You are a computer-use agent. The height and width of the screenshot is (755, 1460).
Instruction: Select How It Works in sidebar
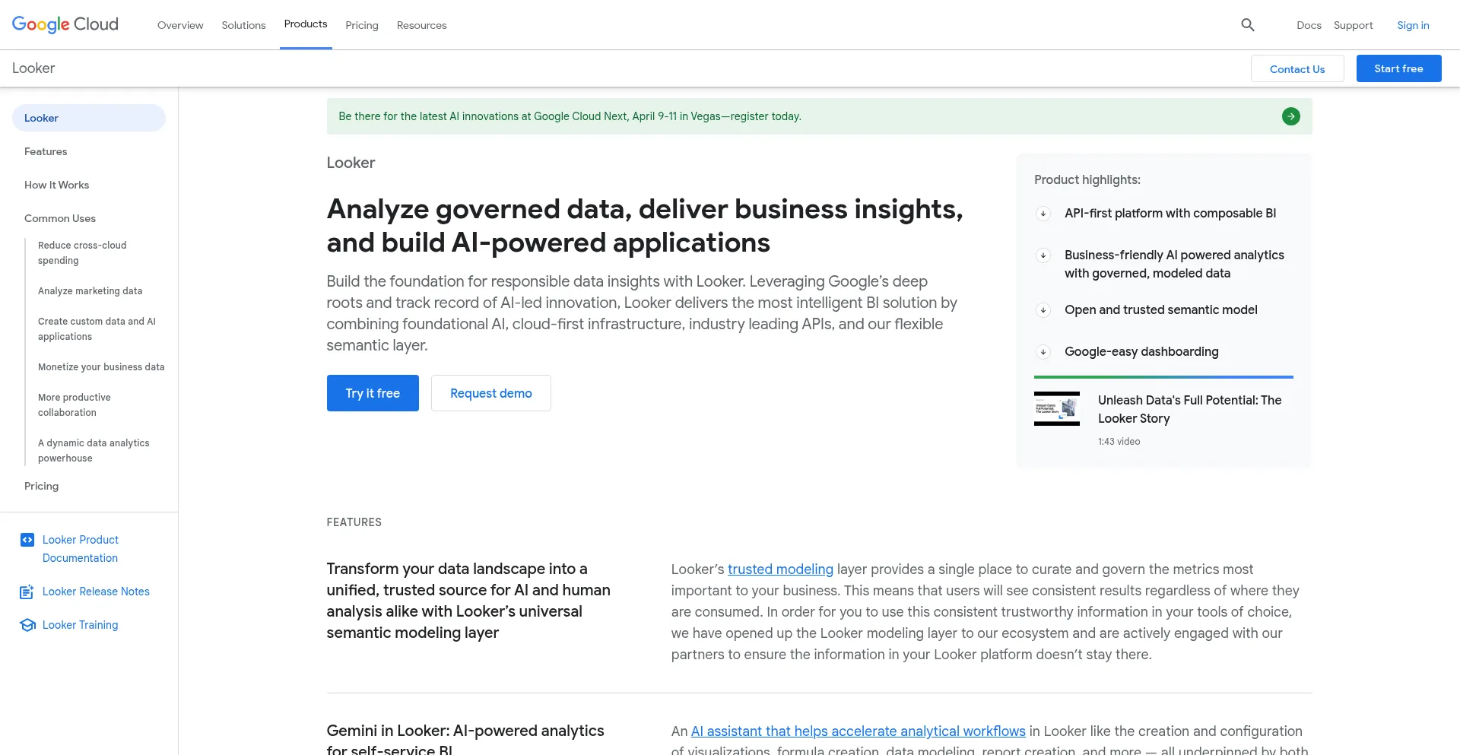point(56,185)
